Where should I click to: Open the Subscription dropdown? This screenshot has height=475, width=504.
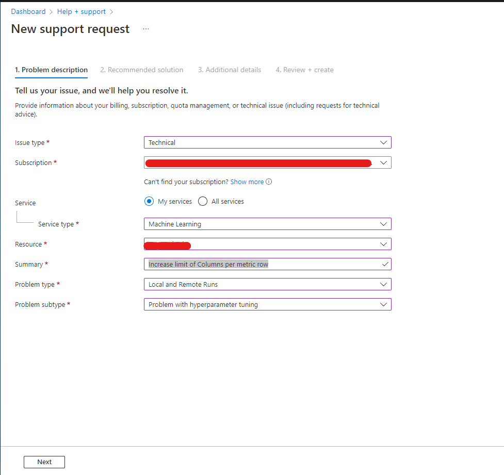pyautogui.click(x=384, y=162)
